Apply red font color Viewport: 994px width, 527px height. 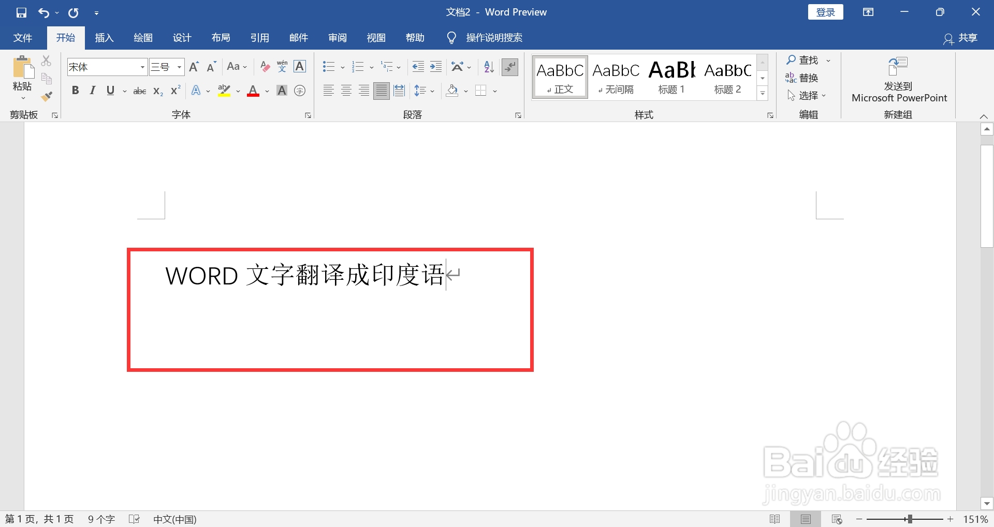tap(253, 91)
